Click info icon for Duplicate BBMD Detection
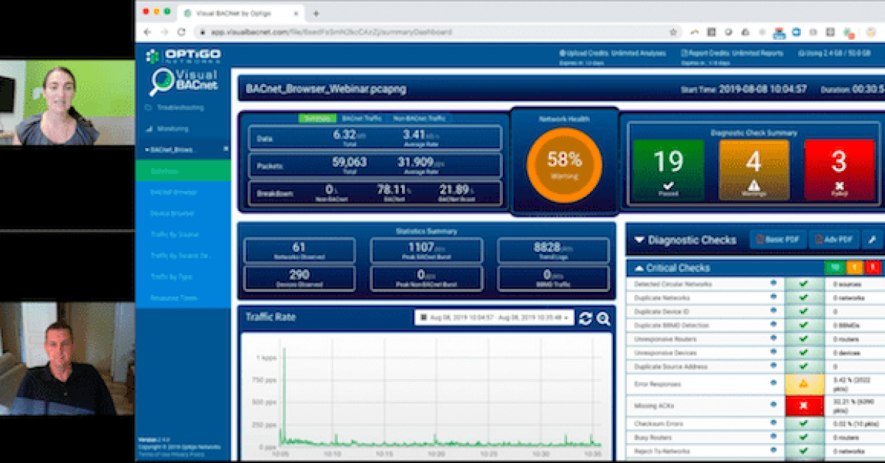The height and width of the screenshot is (463, 885). point(774,324)
